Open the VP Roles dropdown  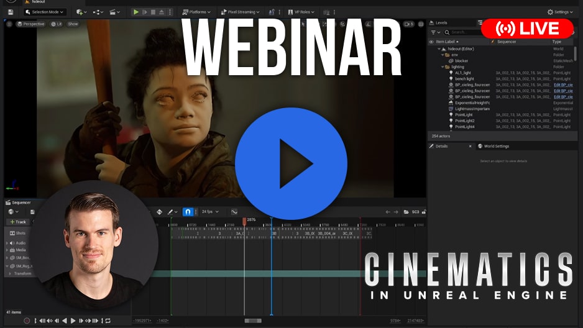pyautogui.click(x=301, y=12)
